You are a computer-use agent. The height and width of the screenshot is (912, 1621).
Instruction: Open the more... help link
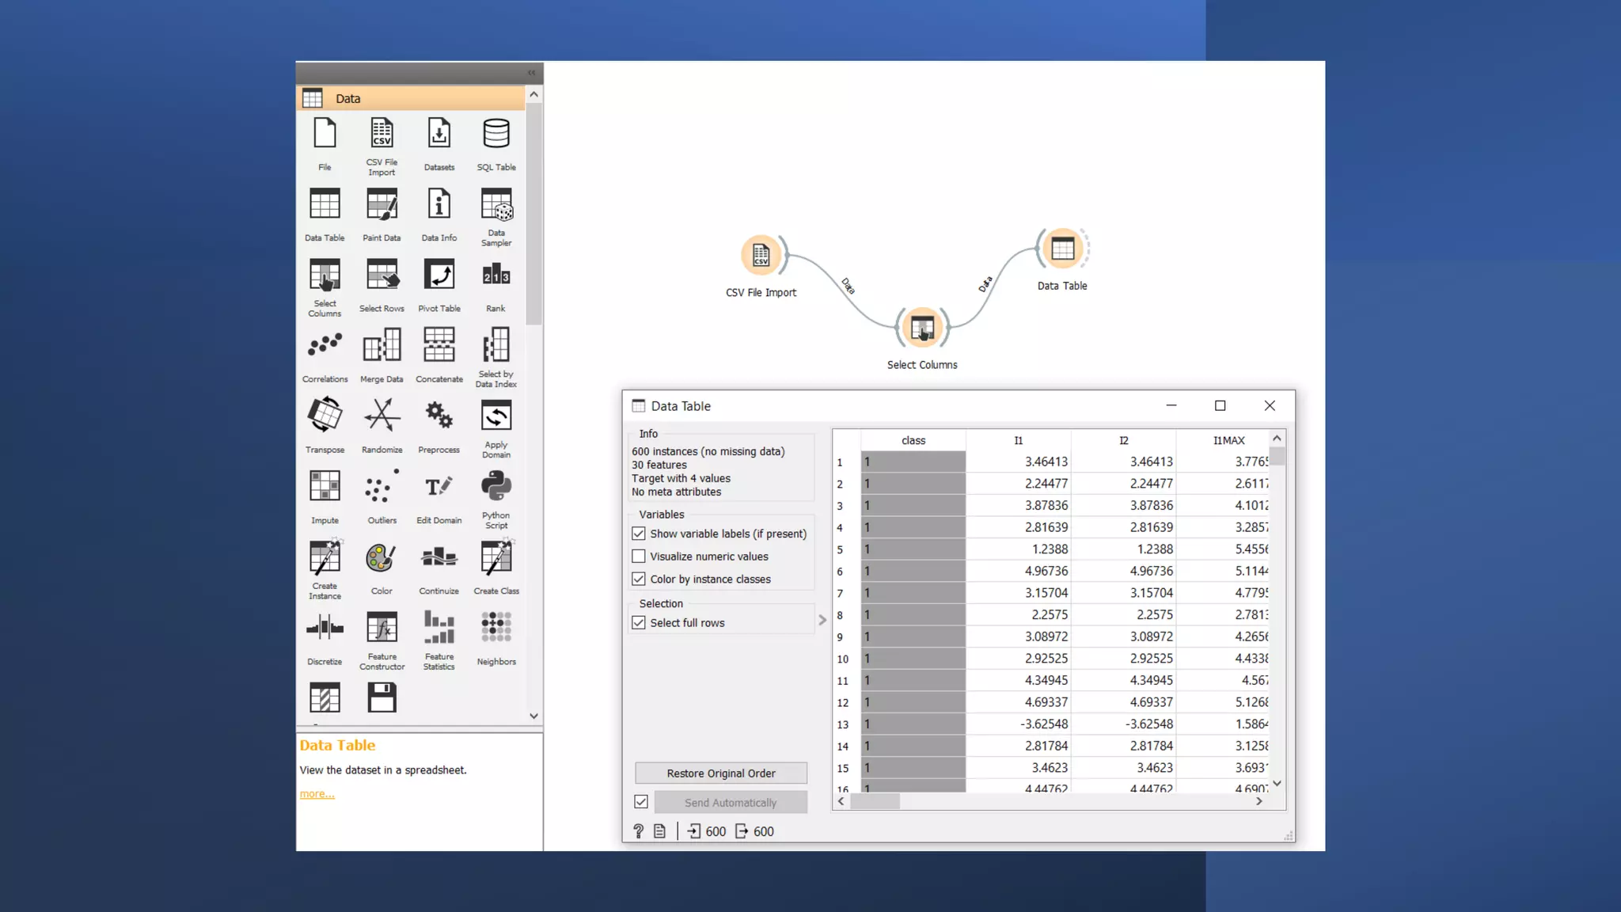[317, 794]
